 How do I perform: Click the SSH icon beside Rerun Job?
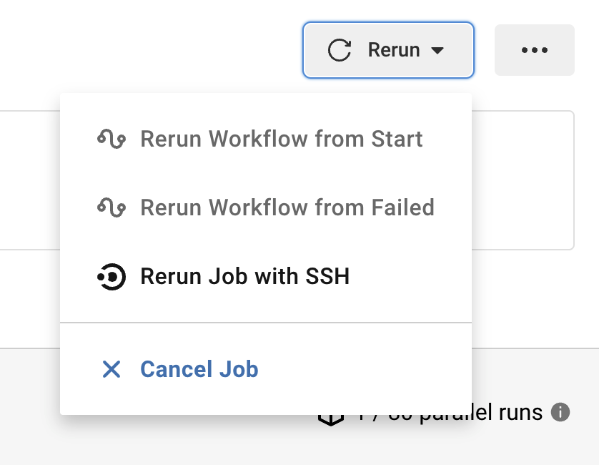(x=112, y=276)
